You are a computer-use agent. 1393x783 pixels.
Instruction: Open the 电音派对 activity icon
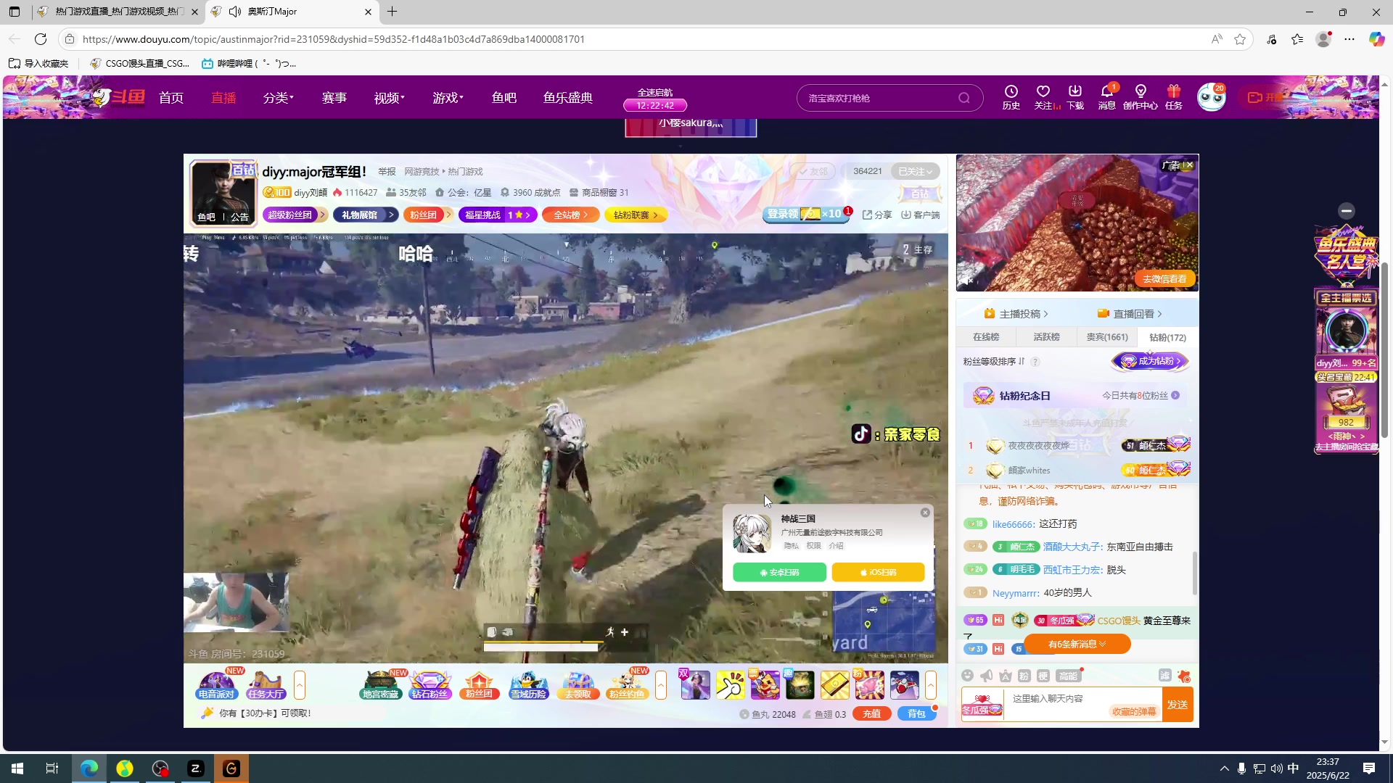[x=216, y=685]
